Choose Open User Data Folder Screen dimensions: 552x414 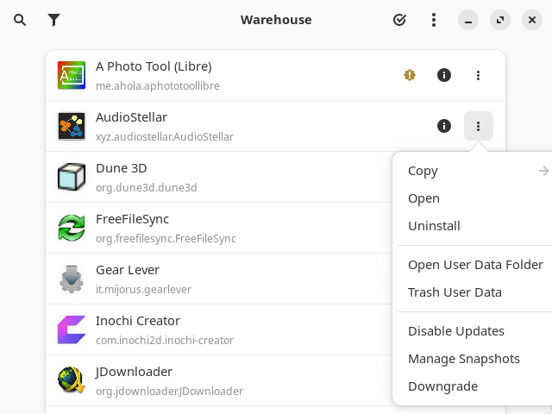pyautogui.click(x=475, y=265)
